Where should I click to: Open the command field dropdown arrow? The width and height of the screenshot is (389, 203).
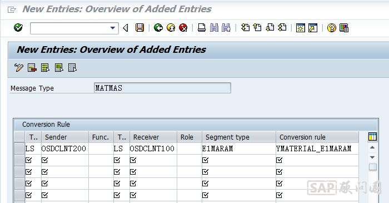(x=113, y=28)
